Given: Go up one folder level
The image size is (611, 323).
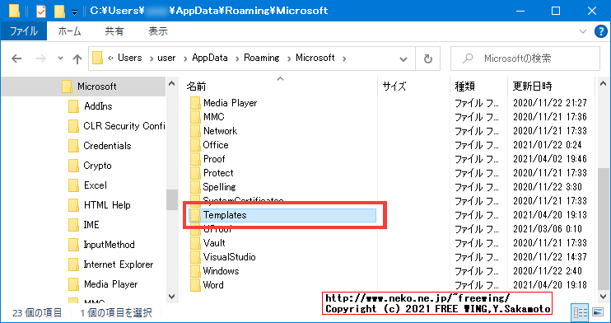Looking at the screenshot, I should [77, 59].
